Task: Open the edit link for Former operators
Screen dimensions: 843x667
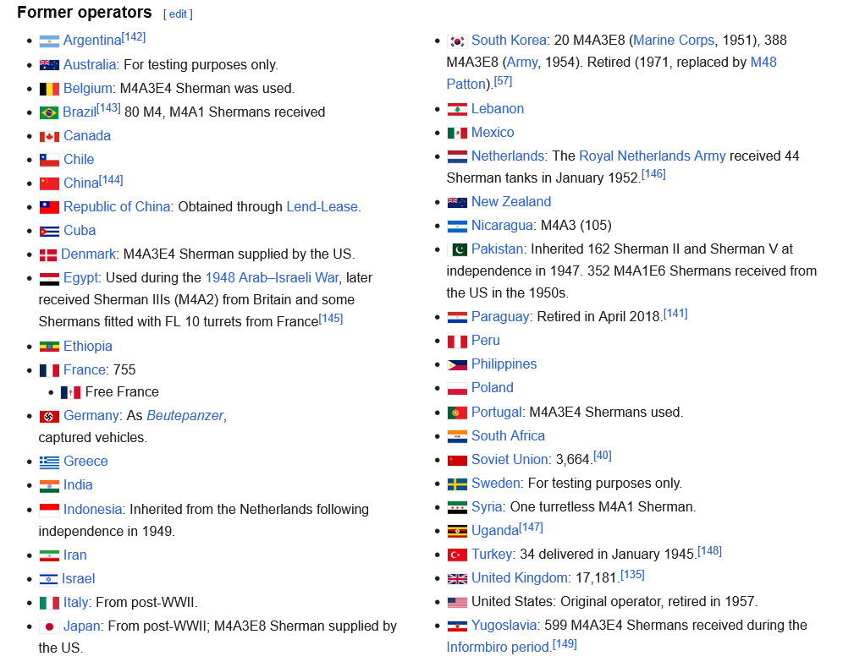Action: [178, 14]
